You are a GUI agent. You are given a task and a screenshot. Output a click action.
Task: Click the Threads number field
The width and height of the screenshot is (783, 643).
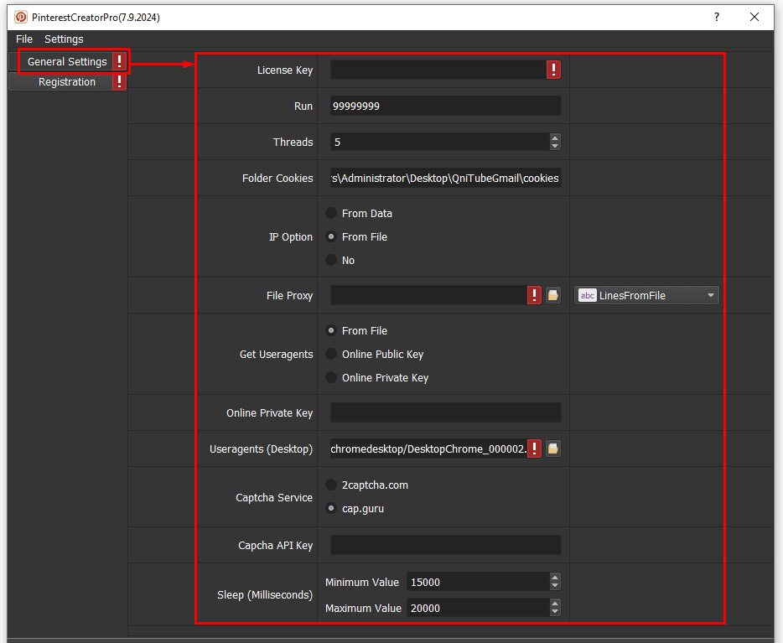440,142
